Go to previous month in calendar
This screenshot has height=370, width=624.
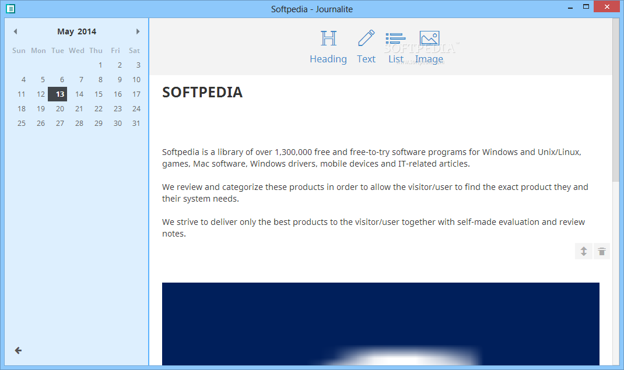tap(16, 31)
